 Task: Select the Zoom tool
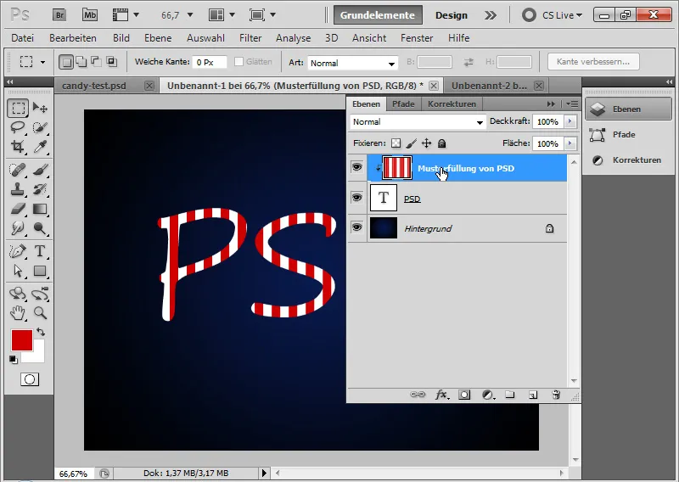(x=40, y=312)
